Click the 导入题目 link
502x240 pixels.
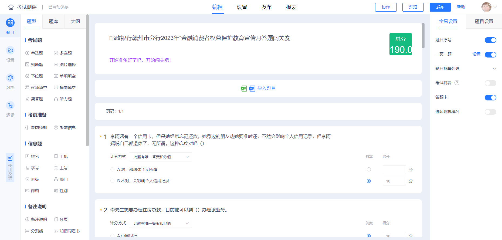pos(266,88)
